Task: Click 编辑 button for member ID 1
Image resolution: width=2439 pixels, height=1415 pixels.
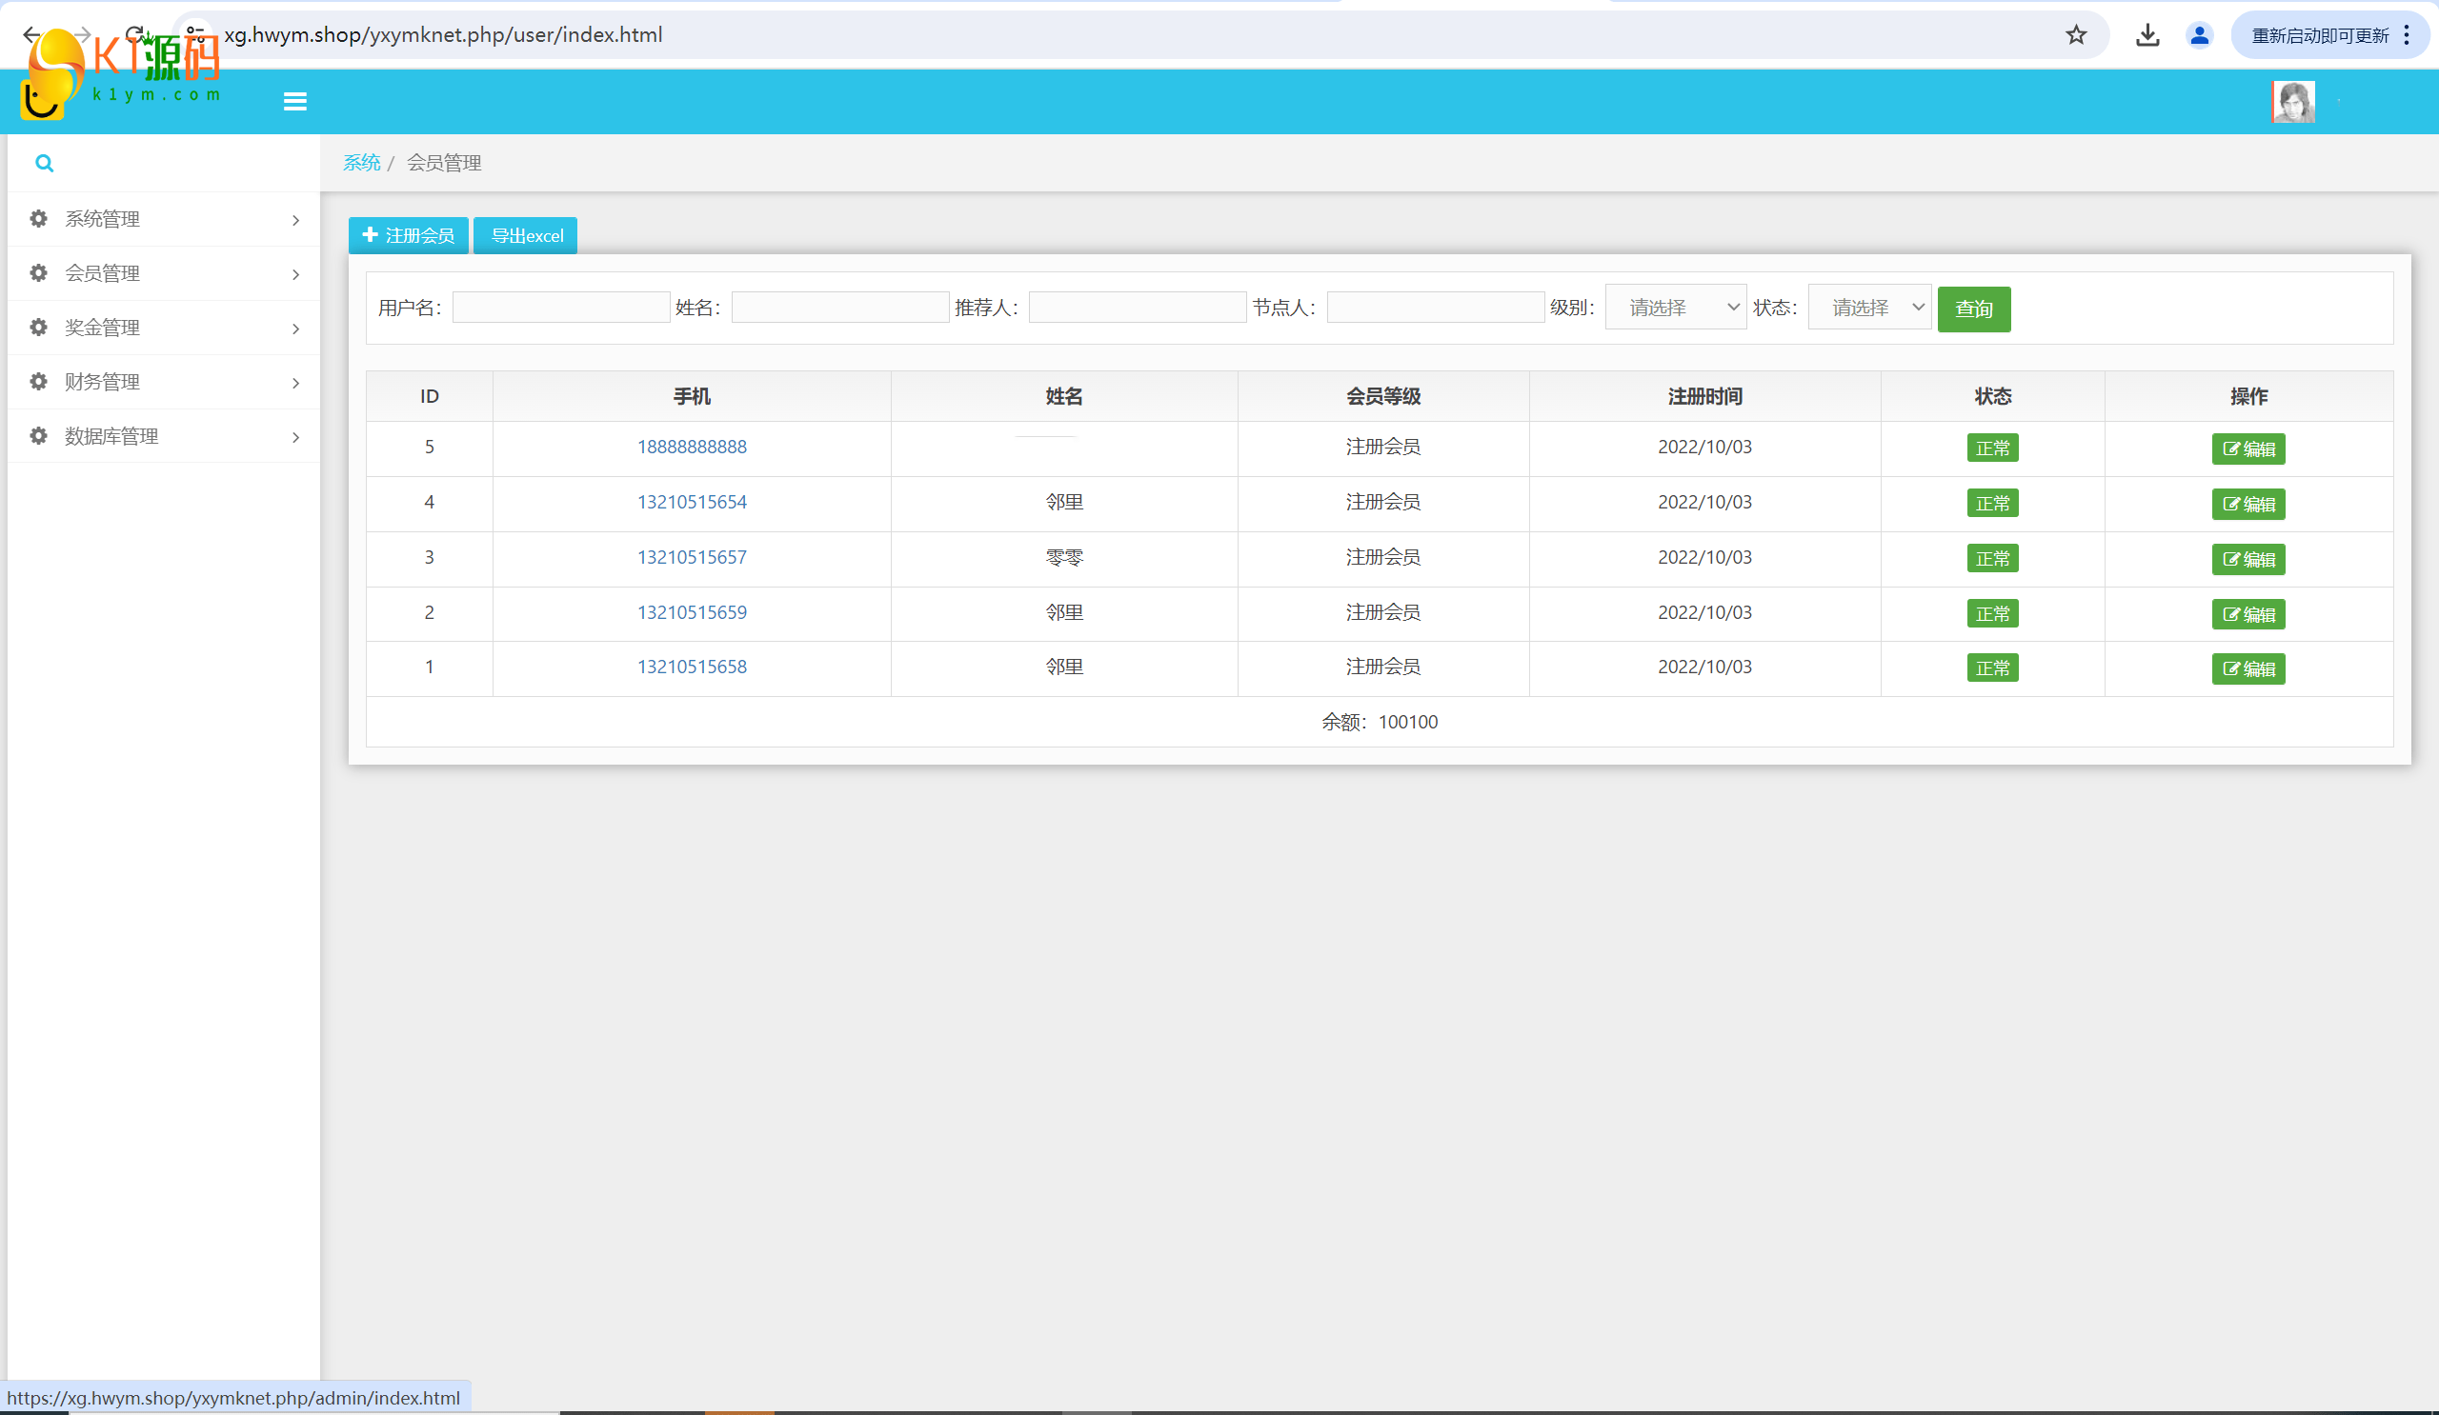Action: (2248, 668)
